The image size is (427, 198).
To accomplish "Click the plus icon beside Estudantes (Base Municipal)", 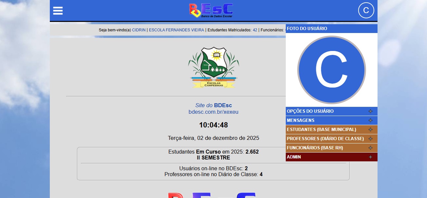I will pos(370,130).
